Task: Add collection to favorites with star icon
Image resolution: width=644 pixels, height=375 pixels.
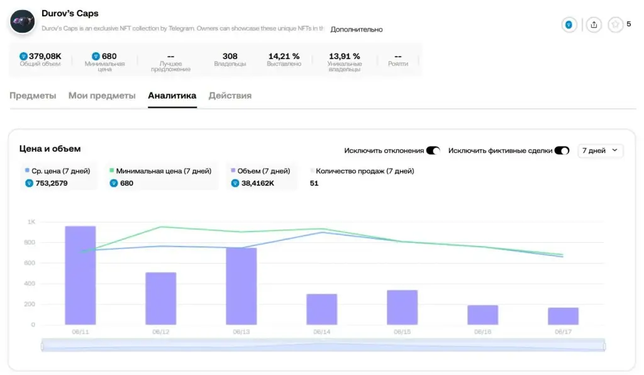Action: (615, 25)
